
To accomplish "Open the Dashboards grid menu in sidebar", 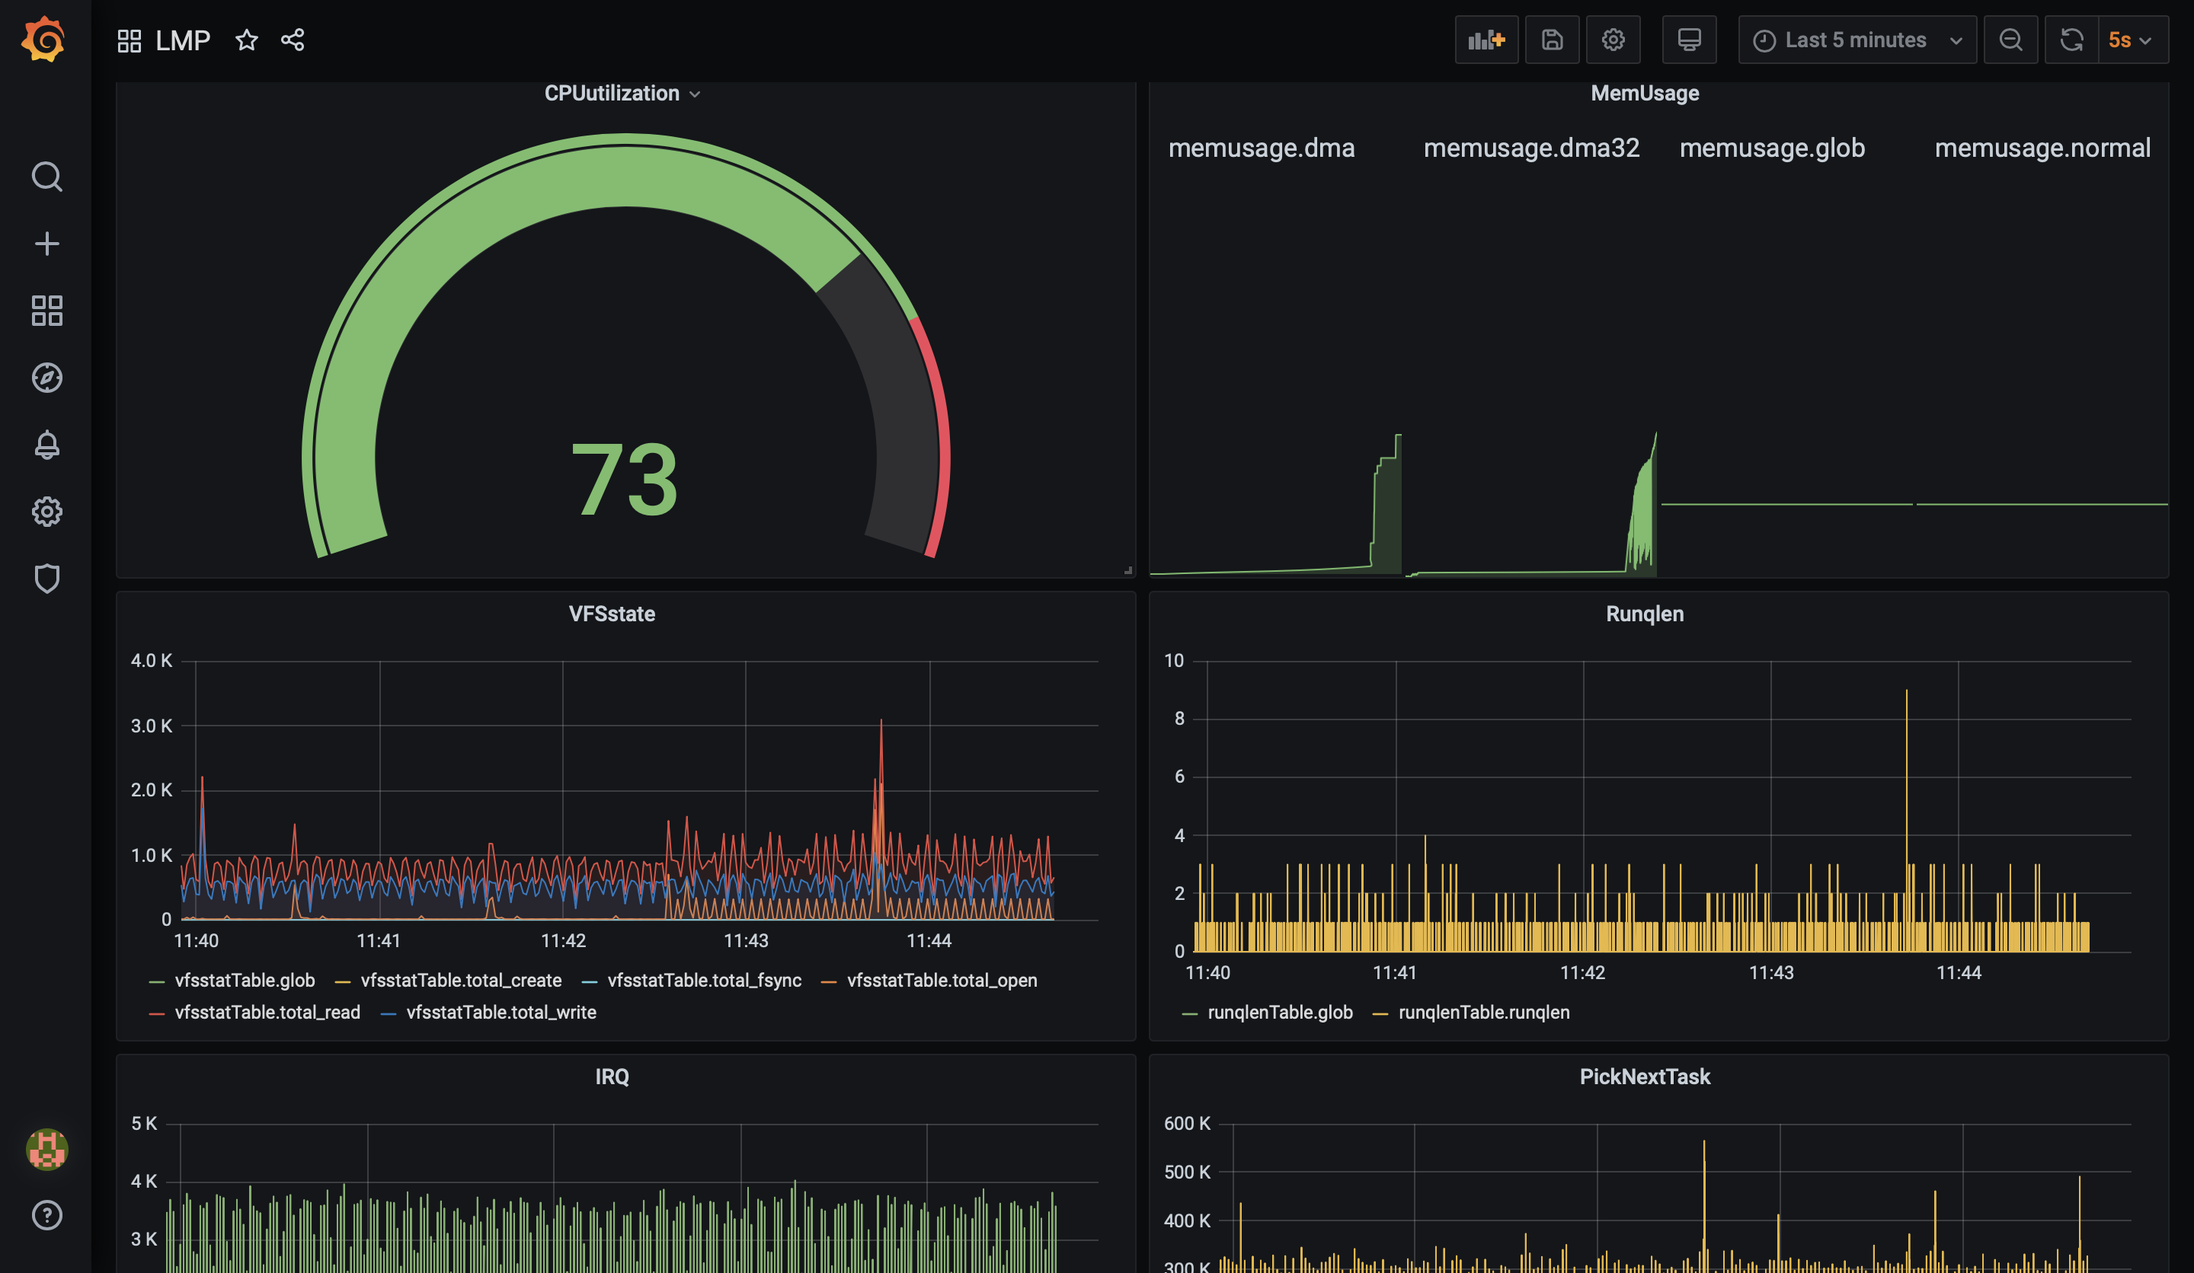I will (46, 311).
